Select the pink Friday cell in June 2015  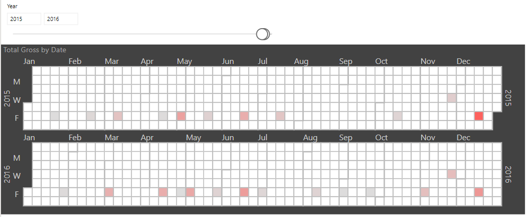[244, 116]
